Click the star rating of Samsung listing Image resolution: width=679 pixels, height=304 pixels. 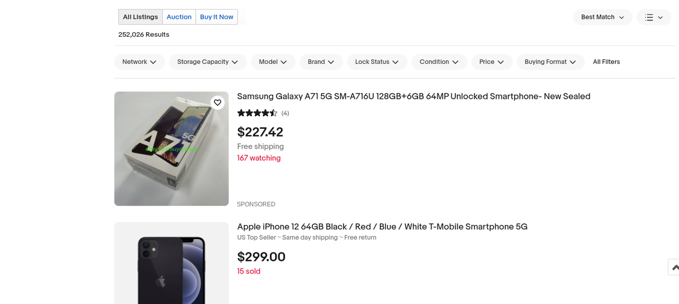pos(257,113)
